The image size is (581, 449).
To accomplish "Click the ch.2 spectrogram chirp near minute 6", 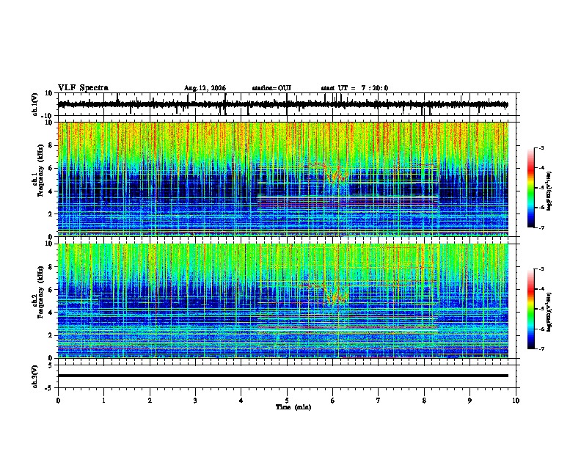I will coord(336,296).
